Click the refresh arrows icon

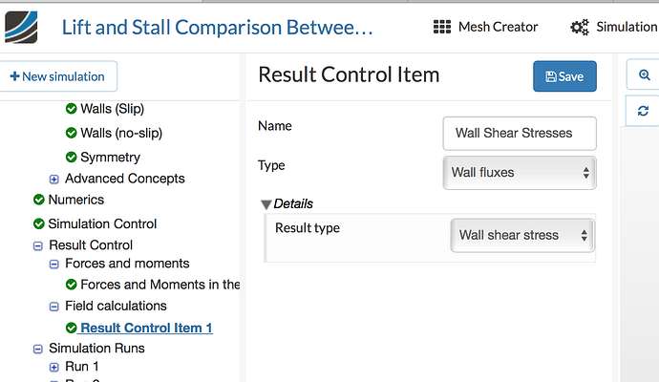pos(643,111)
